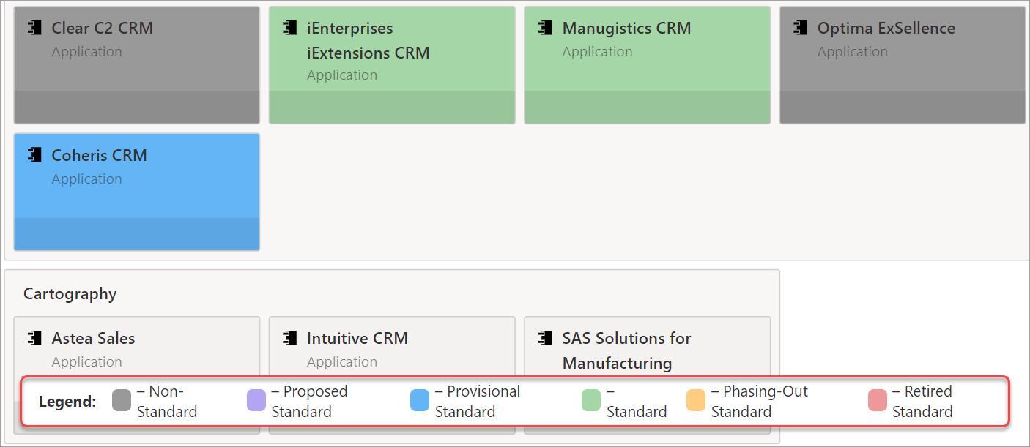Select the orange Phasing-Out Standard legend swatch
The image size is (1030, 447).
(x=696, y=401)
